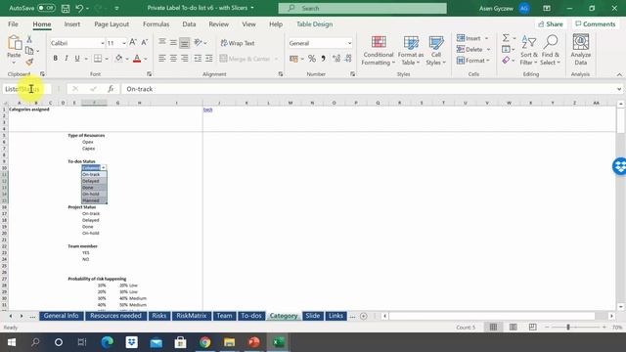Click Merge & Center
This screenshot has width=626, height=352.
tap(248, 59)
